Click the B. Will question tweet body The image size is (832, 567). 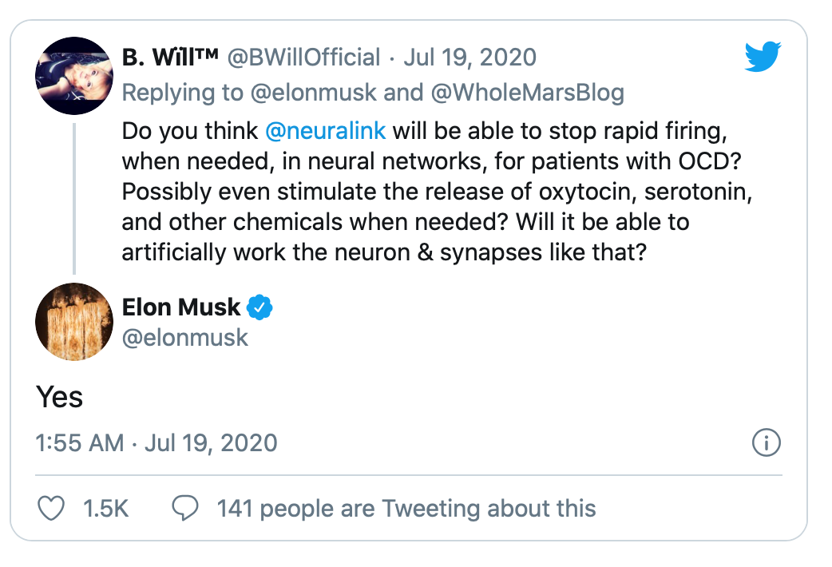tap(437, 192)
